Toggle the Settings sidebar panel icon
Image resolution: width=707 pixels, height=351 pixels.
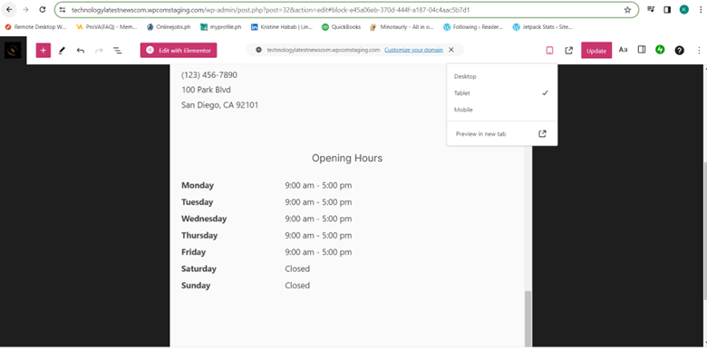point(642,50)
